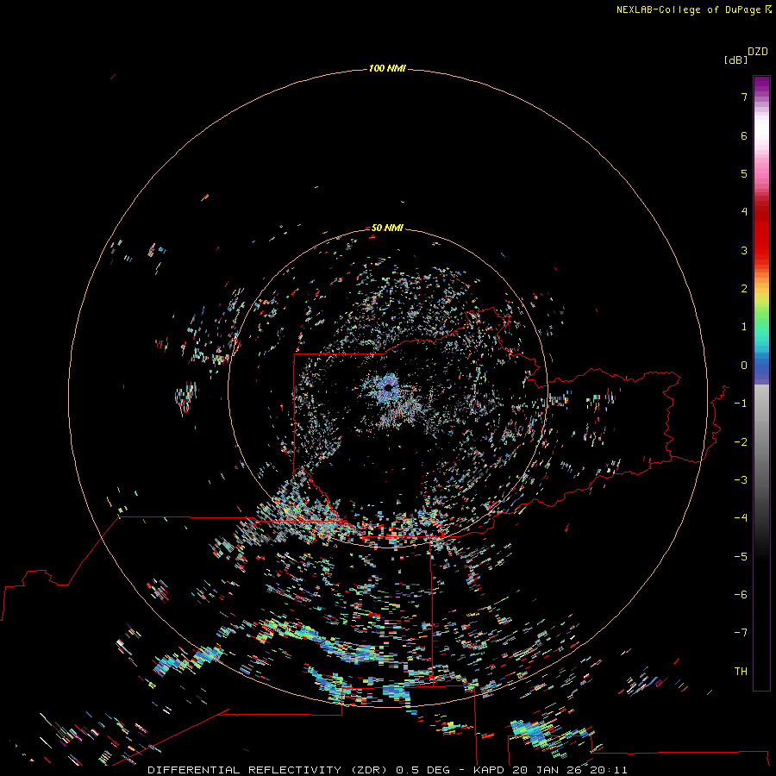The width and height of the screenshot is (776, 776).
Task: Click the KAPD radar site identifier
Action: coord(489,770)
